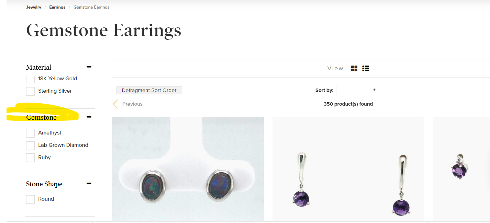Open the opal stud earrings product image

(188, 169)
